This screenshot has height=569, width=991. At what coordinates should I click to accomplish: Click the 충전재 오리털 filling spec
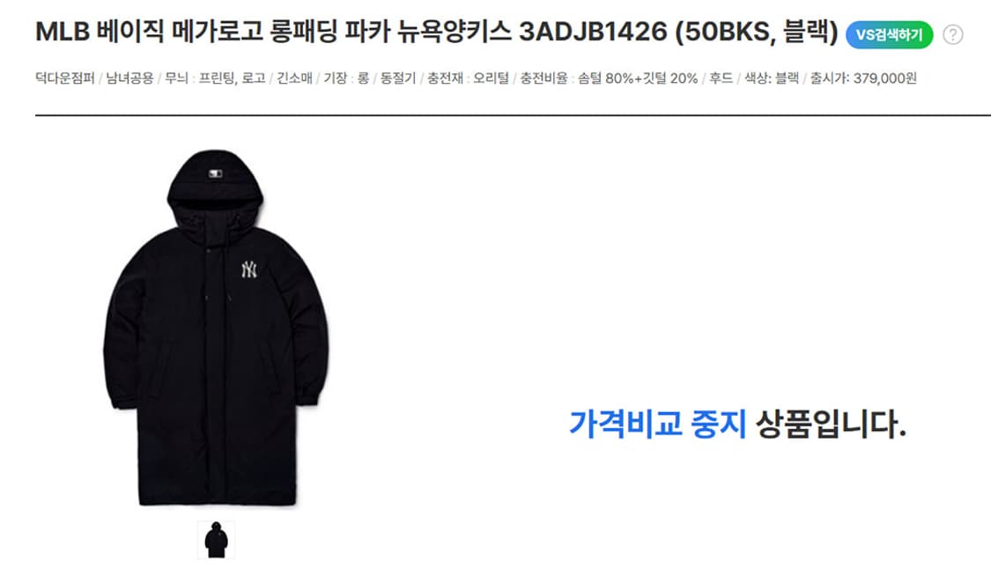click(x=468, y=78)
